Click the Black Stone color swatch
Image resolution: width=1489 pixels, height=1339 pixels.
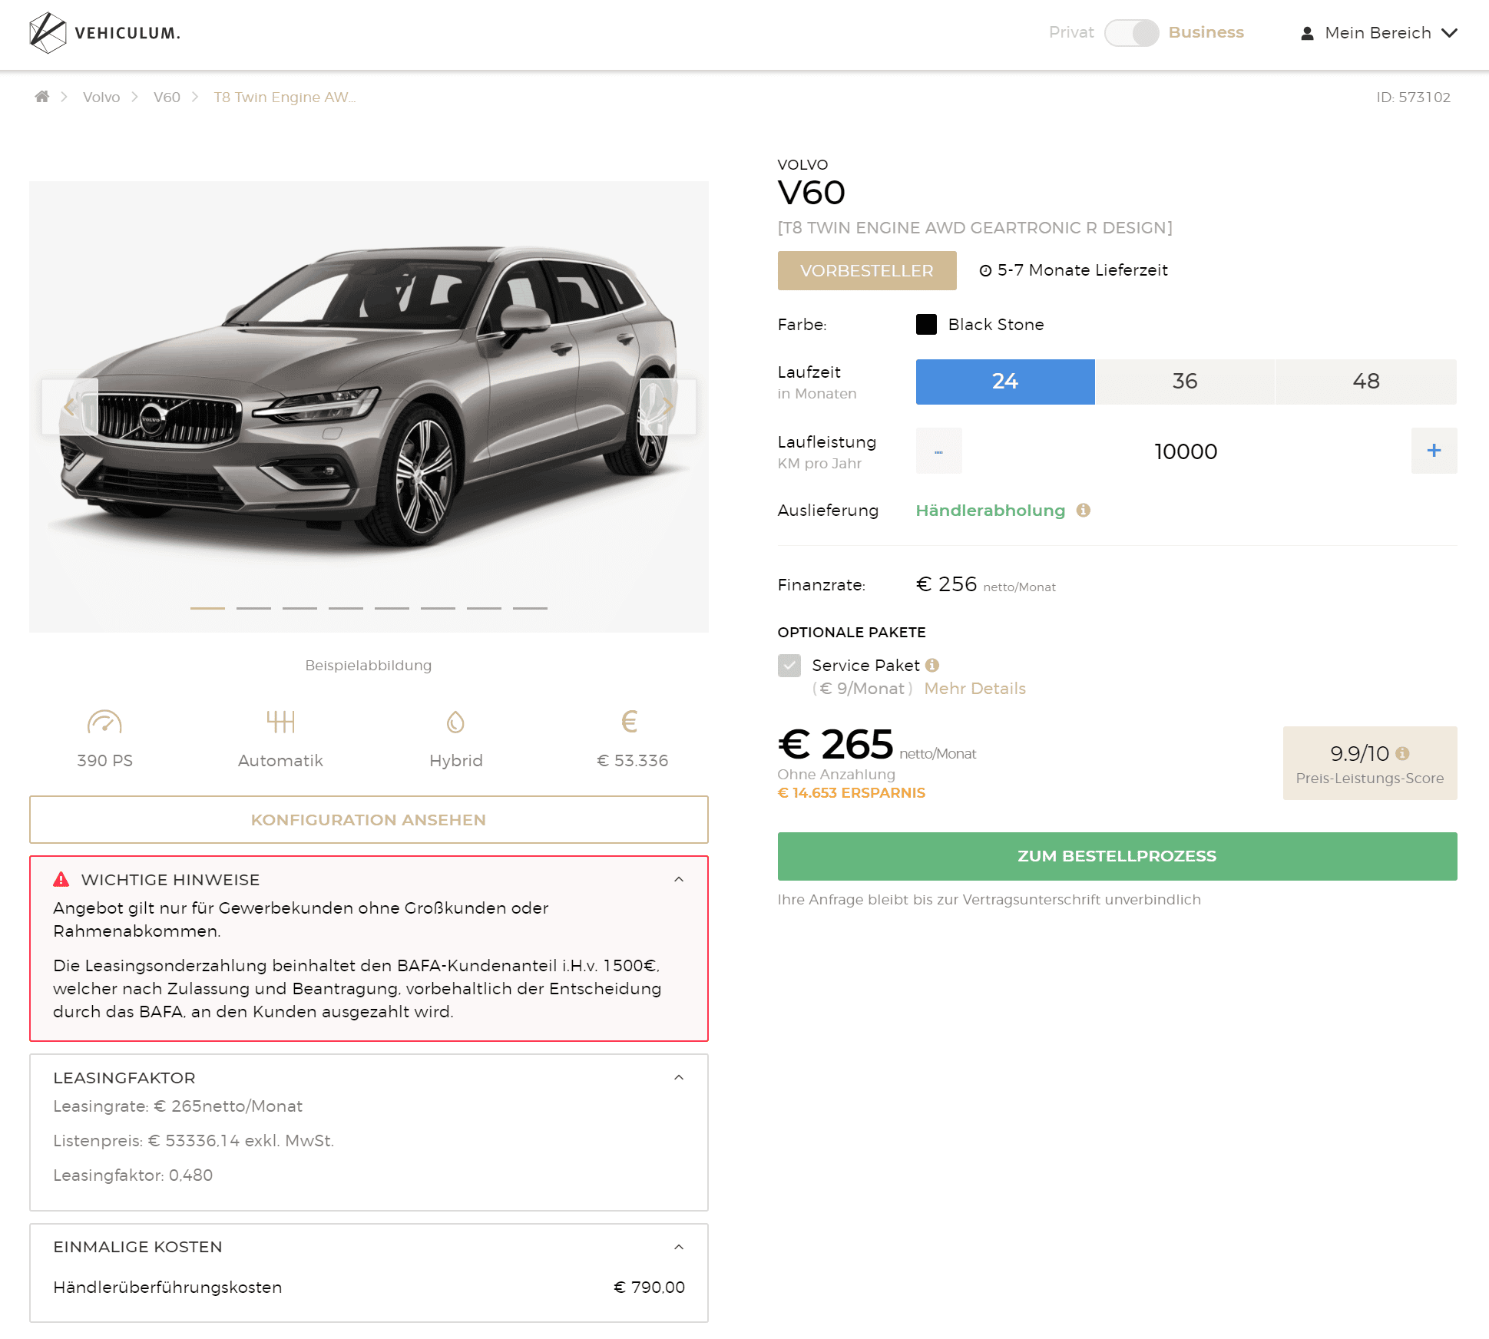coord(926,324)
